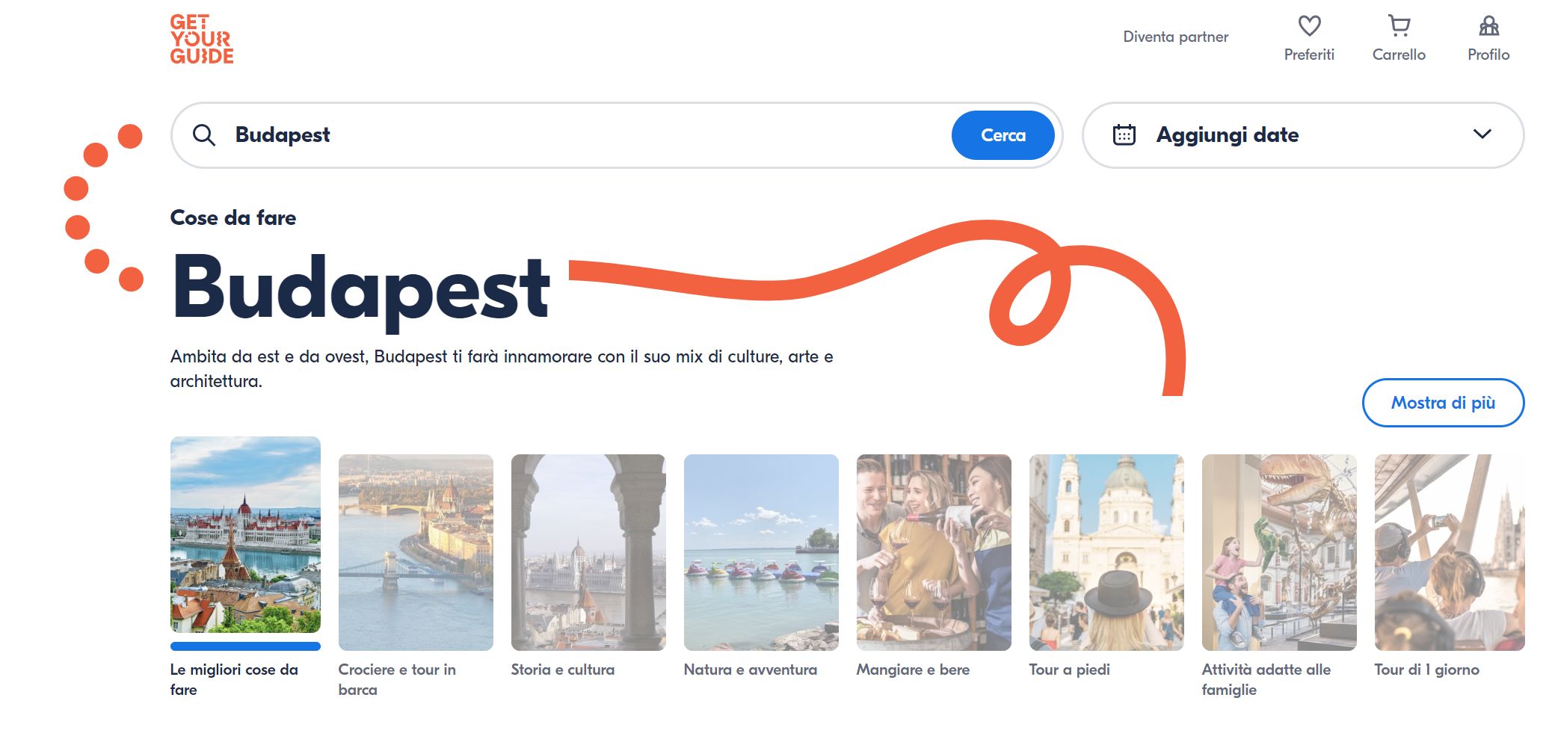Open the Profilo icon
The height and width of the screenshot is (739, 1549).
tap(1488, 26)
